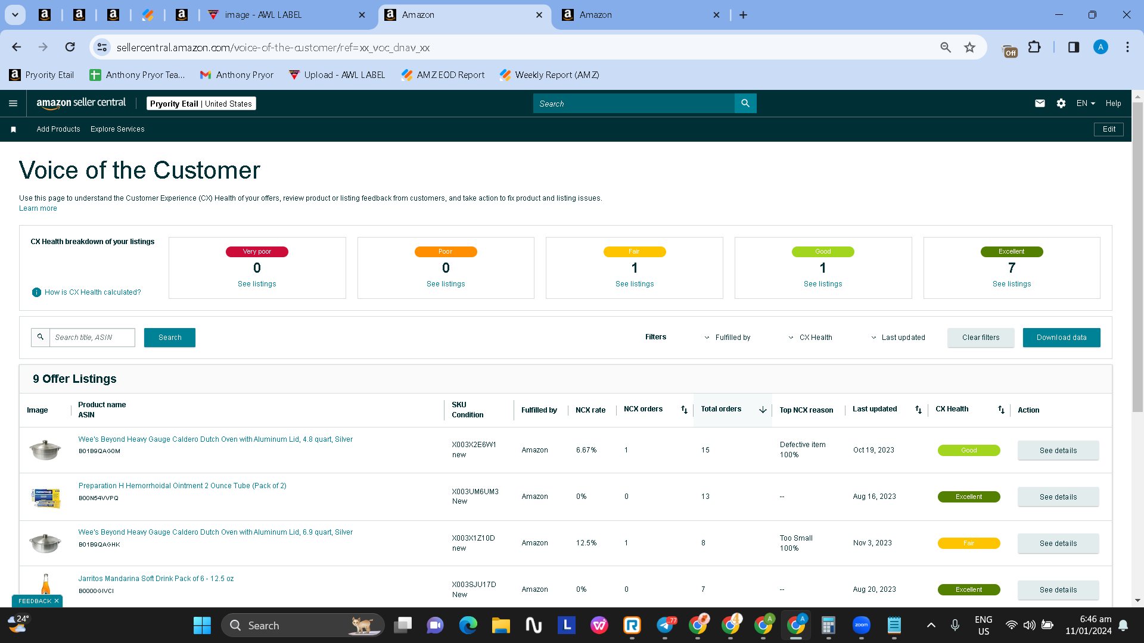Click the Pryority Etail United States account switcher
The width and height of the screenshot is (1144, 643).
201,104
